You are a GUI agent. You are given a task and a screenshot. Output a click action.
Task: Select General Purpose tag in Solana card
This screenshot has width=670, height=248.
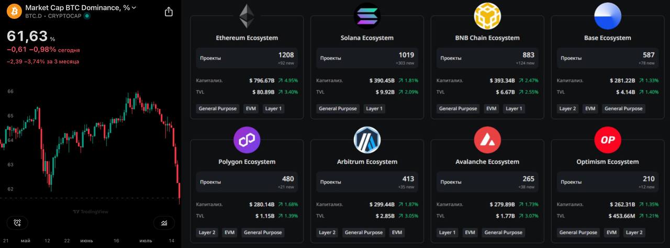point(338,109)
